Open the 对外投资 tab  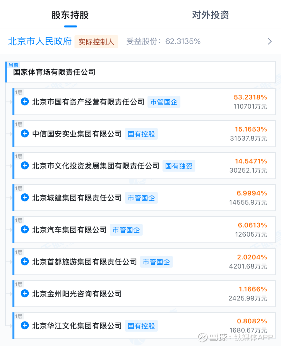click(210, 15)
